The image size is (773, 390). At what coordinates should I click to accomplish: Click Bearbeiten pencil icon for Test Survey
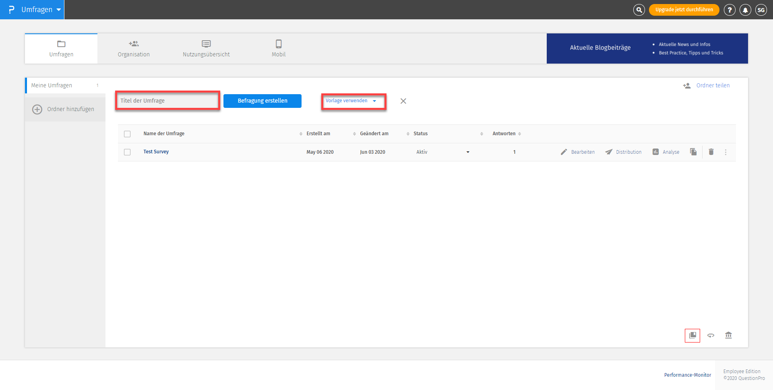tap(564, 152)
